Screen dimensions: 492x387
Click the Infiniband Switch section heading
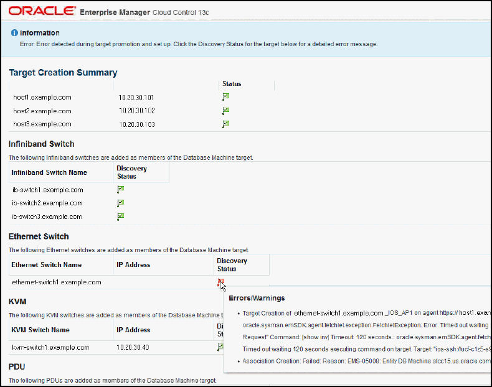coord(42,144)
